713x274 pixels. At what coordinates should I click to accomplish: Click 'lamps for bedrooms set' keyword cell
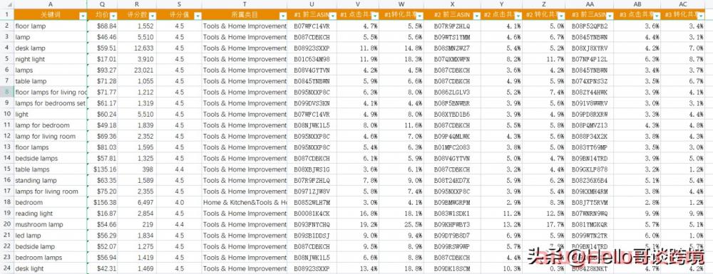[50, 103]
